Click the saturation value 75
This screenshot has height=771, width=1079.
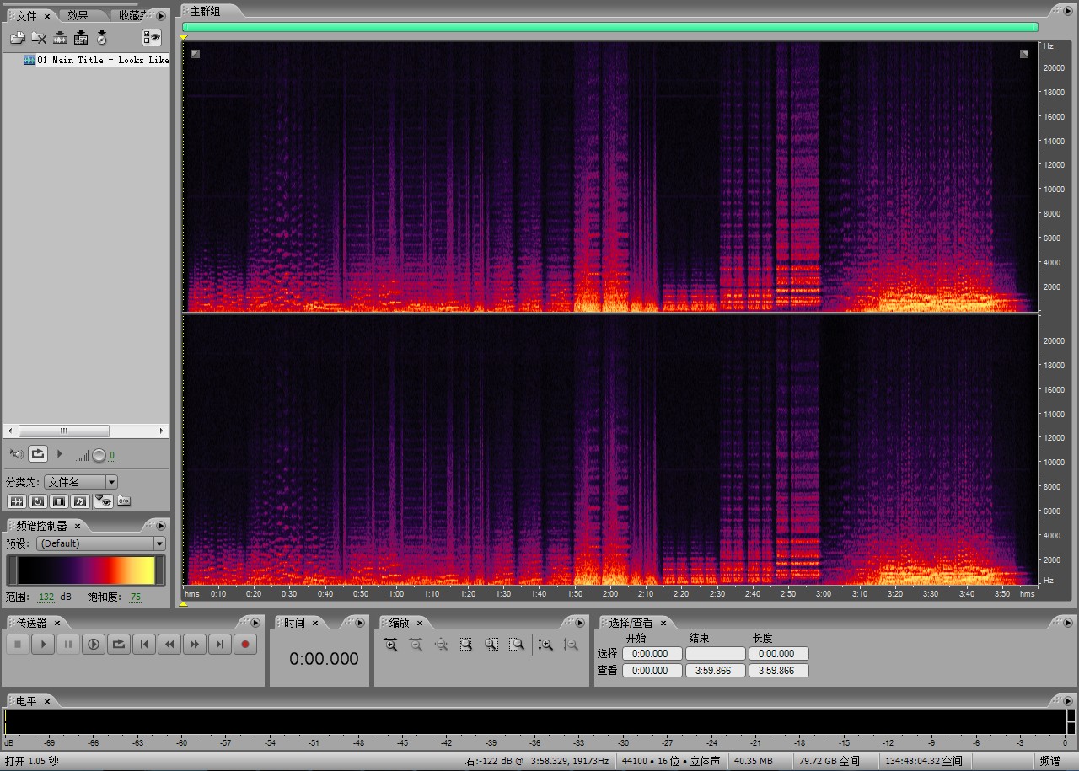[135, 597]
